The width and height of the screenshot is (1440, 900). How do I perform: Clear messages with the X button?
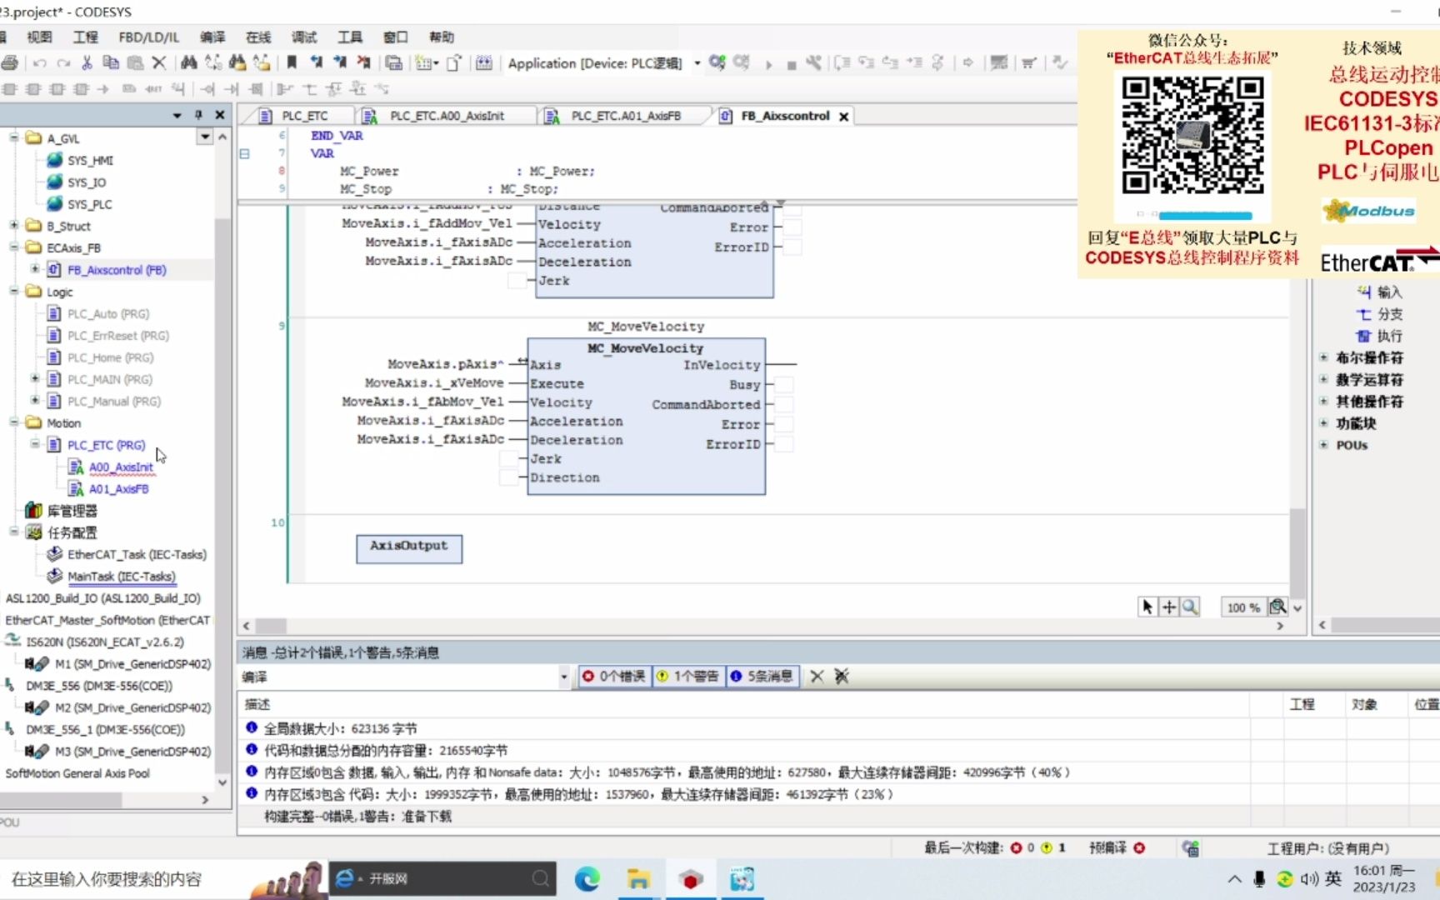click(817, 677)
